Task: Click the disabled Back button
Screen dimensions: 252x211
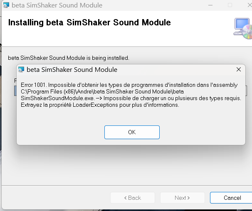Action: pos(133,198)
